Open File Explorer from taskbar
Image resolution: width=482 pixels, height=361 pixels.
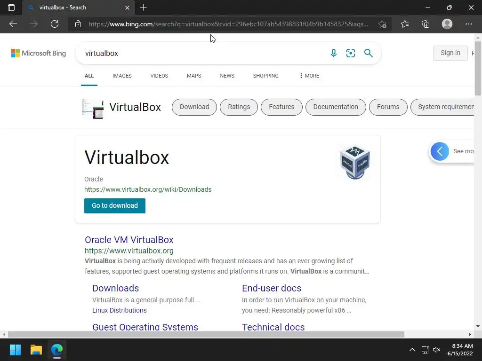click(36, 350)
